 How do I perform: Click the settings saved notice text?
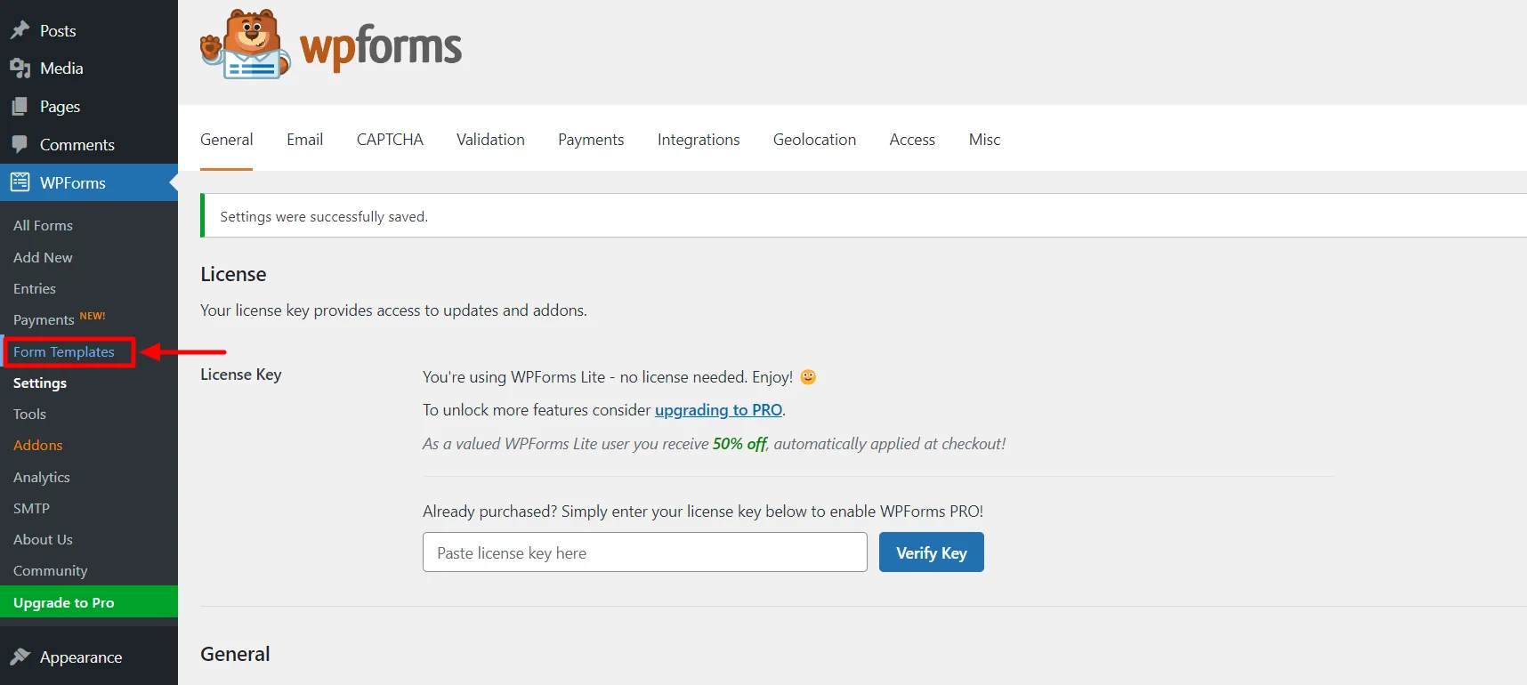pyautogui.click(x=324, y=216)
